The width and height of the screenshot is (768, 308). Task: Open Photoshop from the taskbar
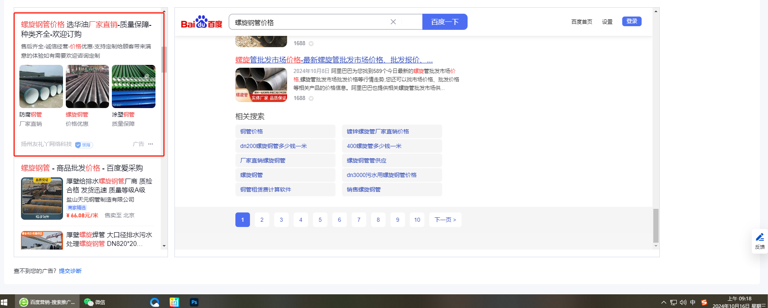[194, 302]
